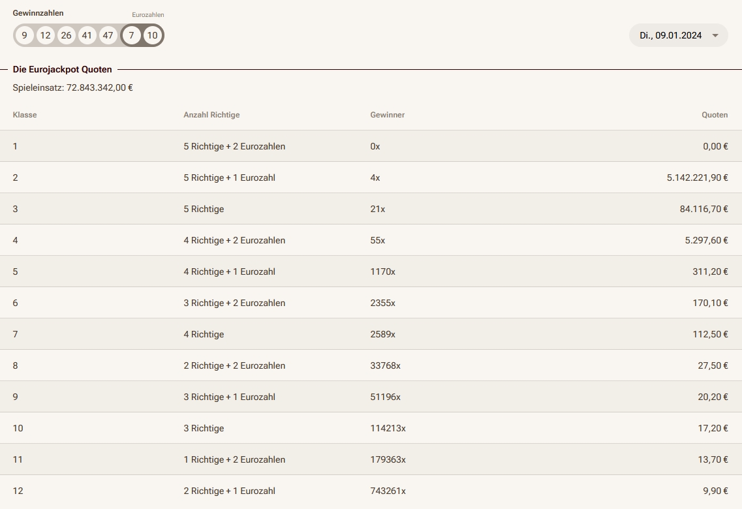The image size is (742, 509).
Task: Select row 2 Richtige + 2 Eurozahlen
Action: click(371, 365)
